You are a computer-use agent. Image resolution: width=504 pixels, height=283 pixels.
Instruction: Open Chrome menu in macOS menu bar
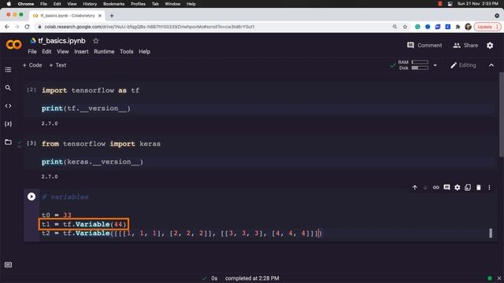(26, 4)
